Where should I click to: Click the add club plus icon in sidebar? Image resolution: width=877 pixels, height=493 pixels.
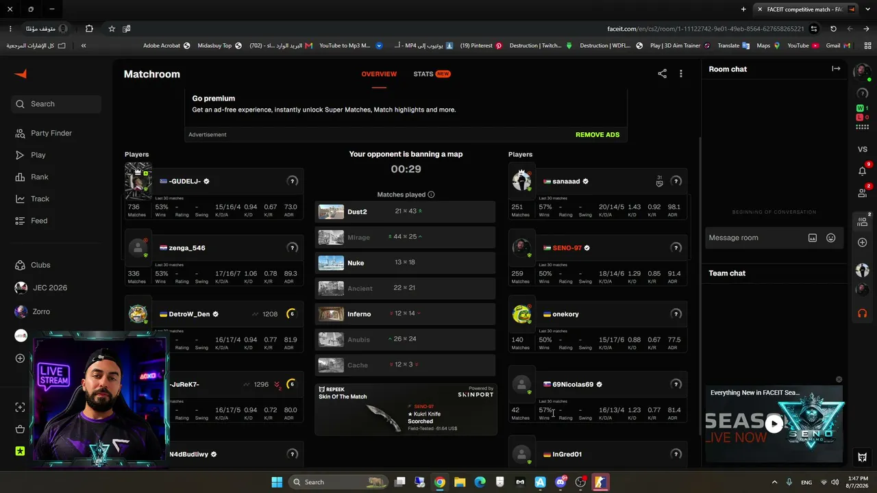coord(20,358)
